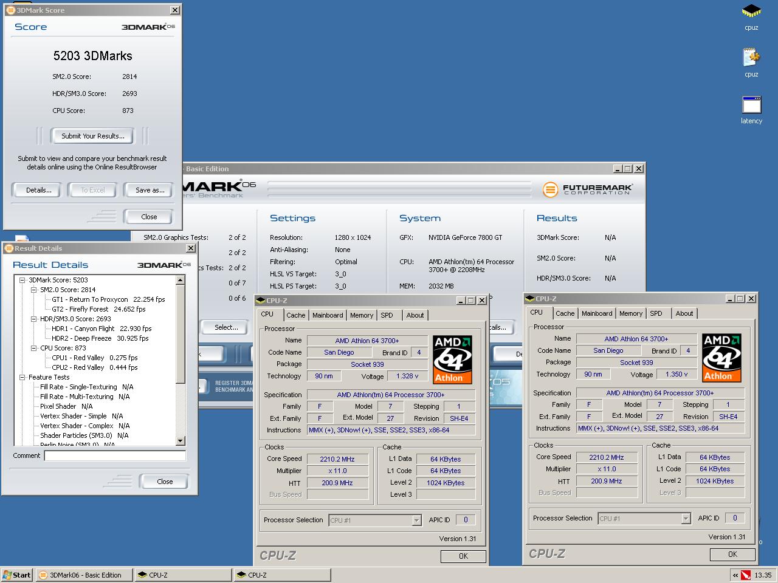Click Core Speed value 2210.2 MHz in left CPU-Z
778x583 pixels.
coord(337,459)
